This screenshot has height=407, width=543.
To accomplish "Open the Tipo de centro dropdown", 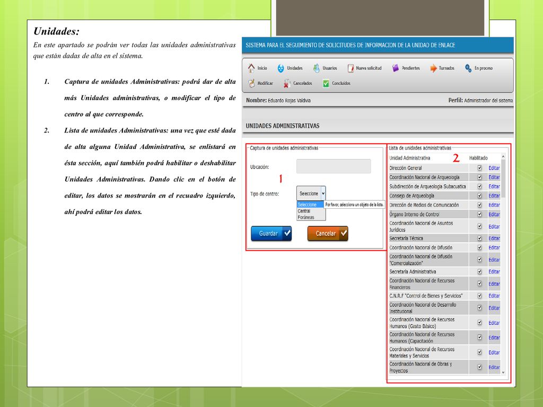I will click(x=311, y=193).
